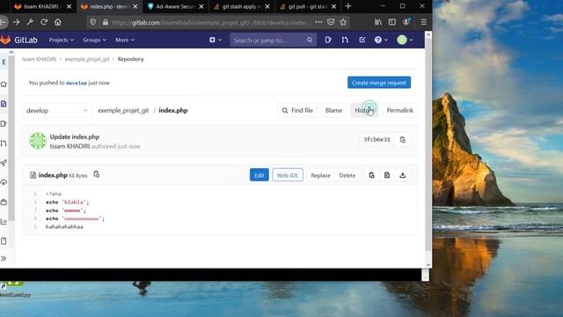Copy file contents icon
Image resolution: width=563 pixels, height=317 pixels.
371,175
